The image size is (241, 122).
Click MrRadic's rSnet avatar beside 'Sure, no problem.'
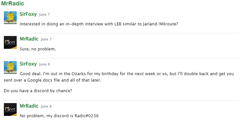[10, 42]
